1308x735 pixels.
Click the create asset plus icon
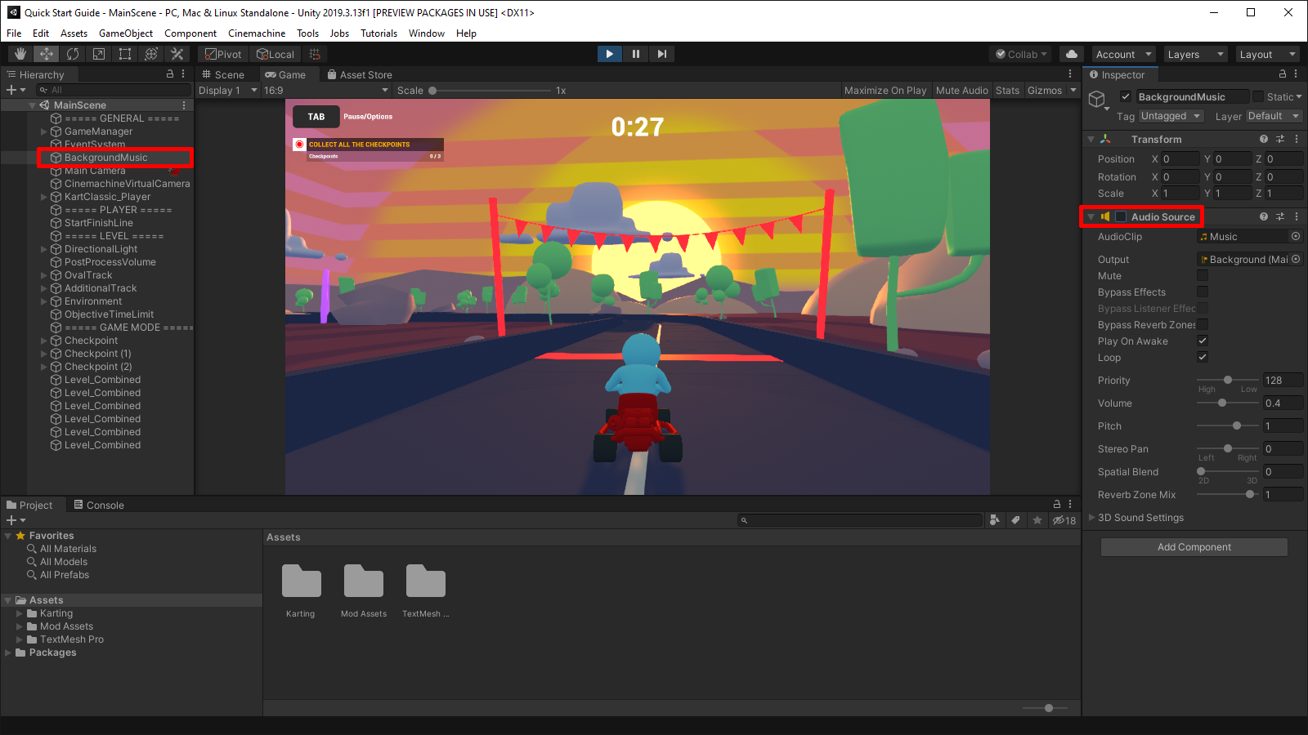[11, 520]
